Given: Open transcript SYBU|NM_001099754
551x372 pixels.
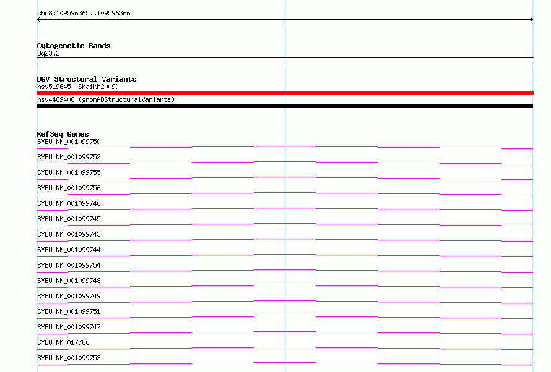Looking at the screenshot, I should click(x=69, y=265).
